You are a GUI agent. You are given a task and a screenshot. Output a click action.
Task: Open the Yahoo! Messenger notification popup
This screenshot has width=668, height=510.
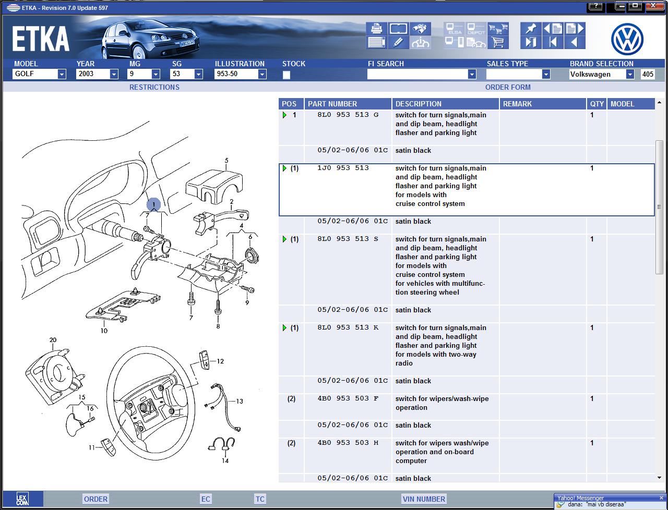click(x=611, y=501)
